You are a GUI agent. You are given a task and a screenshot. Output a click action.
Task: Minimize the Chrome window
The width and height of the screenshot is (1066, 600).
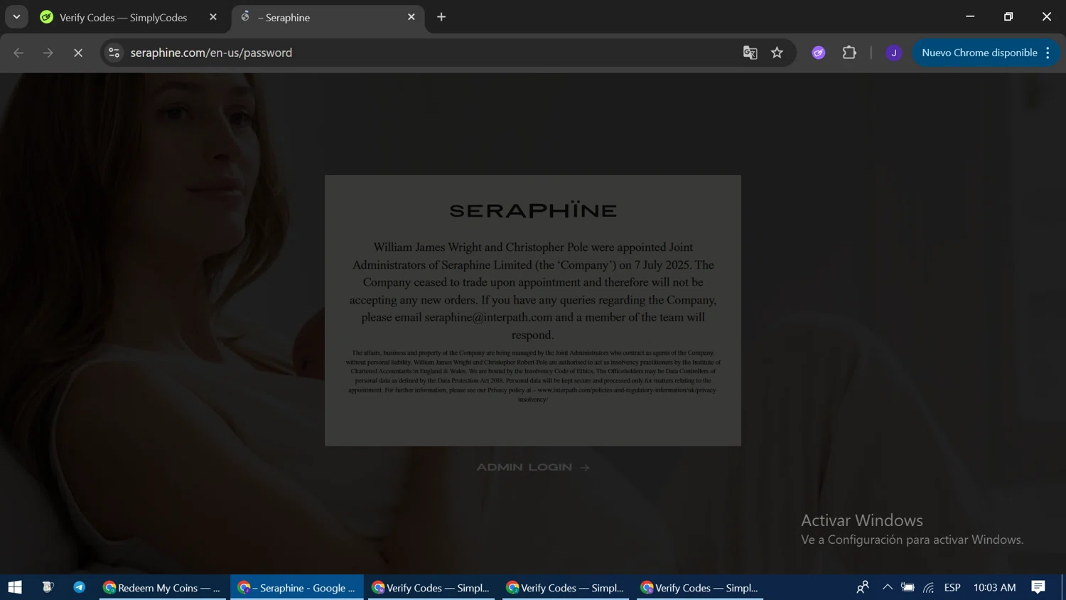click(970, 16)
